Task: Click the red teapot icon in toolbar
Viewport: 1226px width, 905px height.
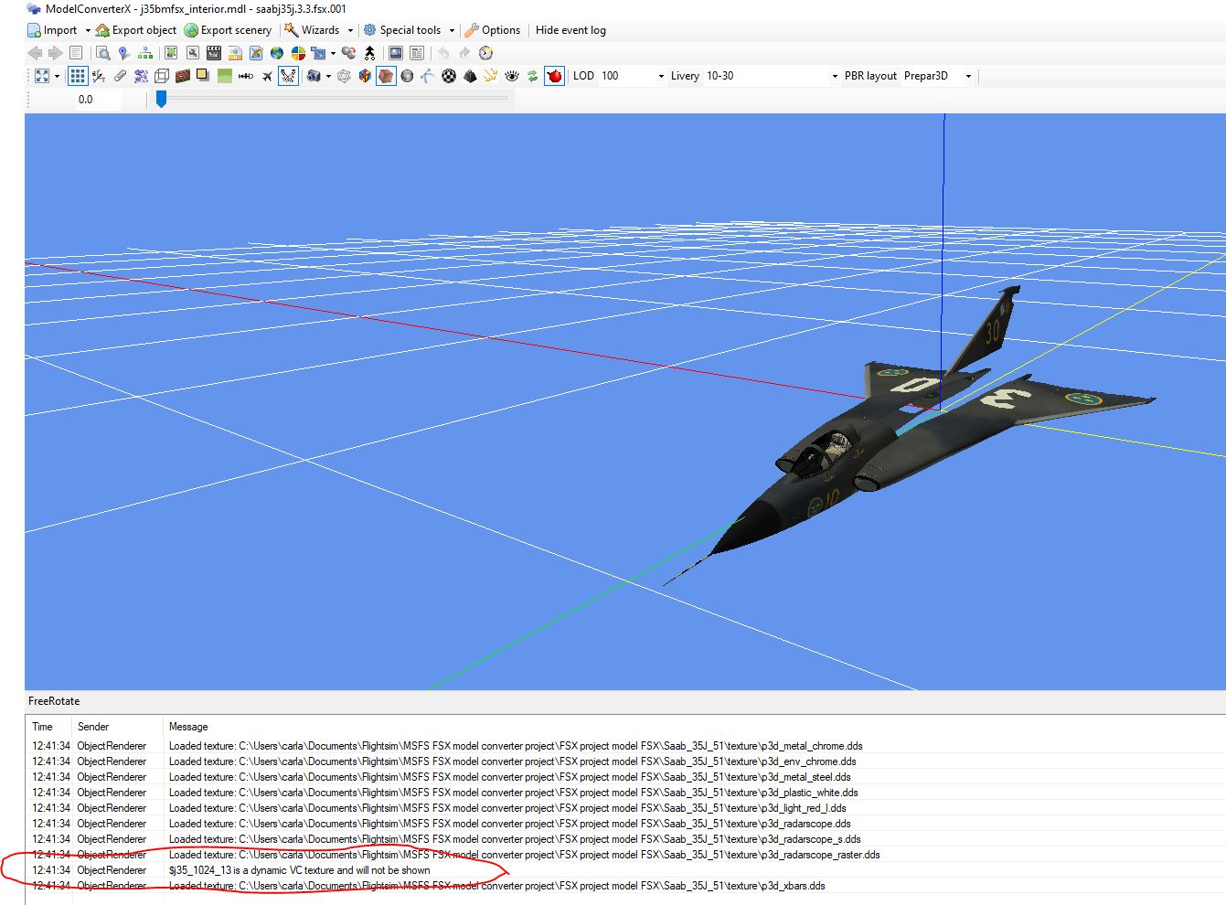Action: click(554, 76)
